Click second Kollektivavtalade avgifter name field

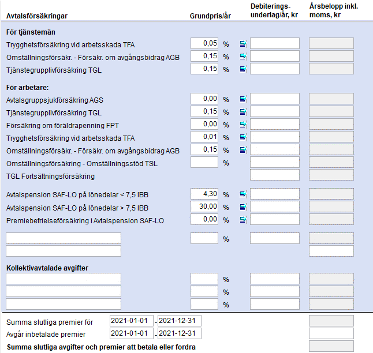click(64, 291)
